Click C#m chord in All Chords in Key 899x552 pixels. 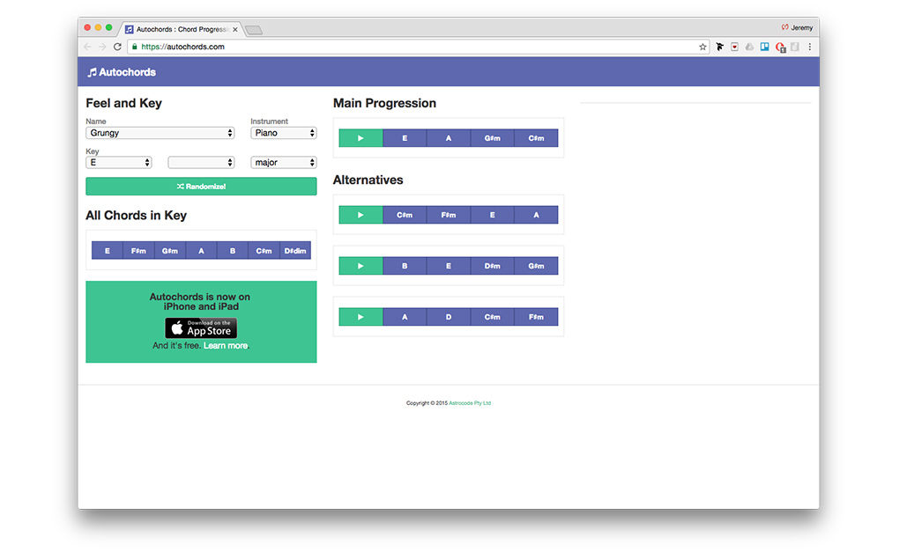click(264, 251)
